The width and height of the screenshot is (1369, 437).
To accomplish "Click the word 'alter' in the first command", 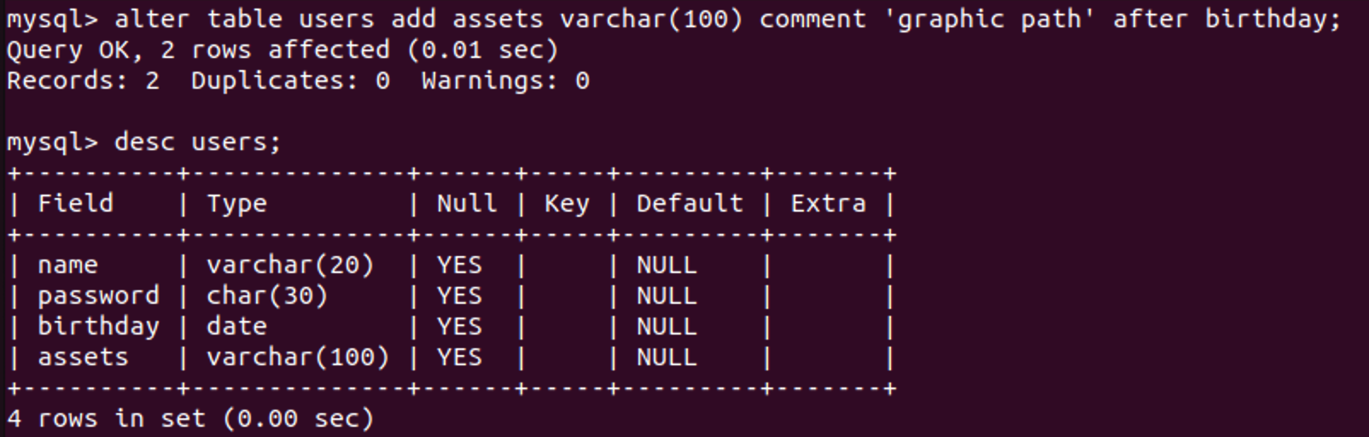I will (x=152, y=19).
